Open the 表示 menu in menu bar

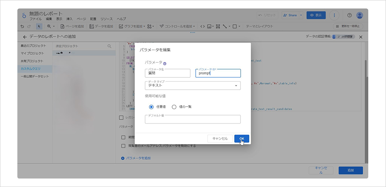coord(59,19)
